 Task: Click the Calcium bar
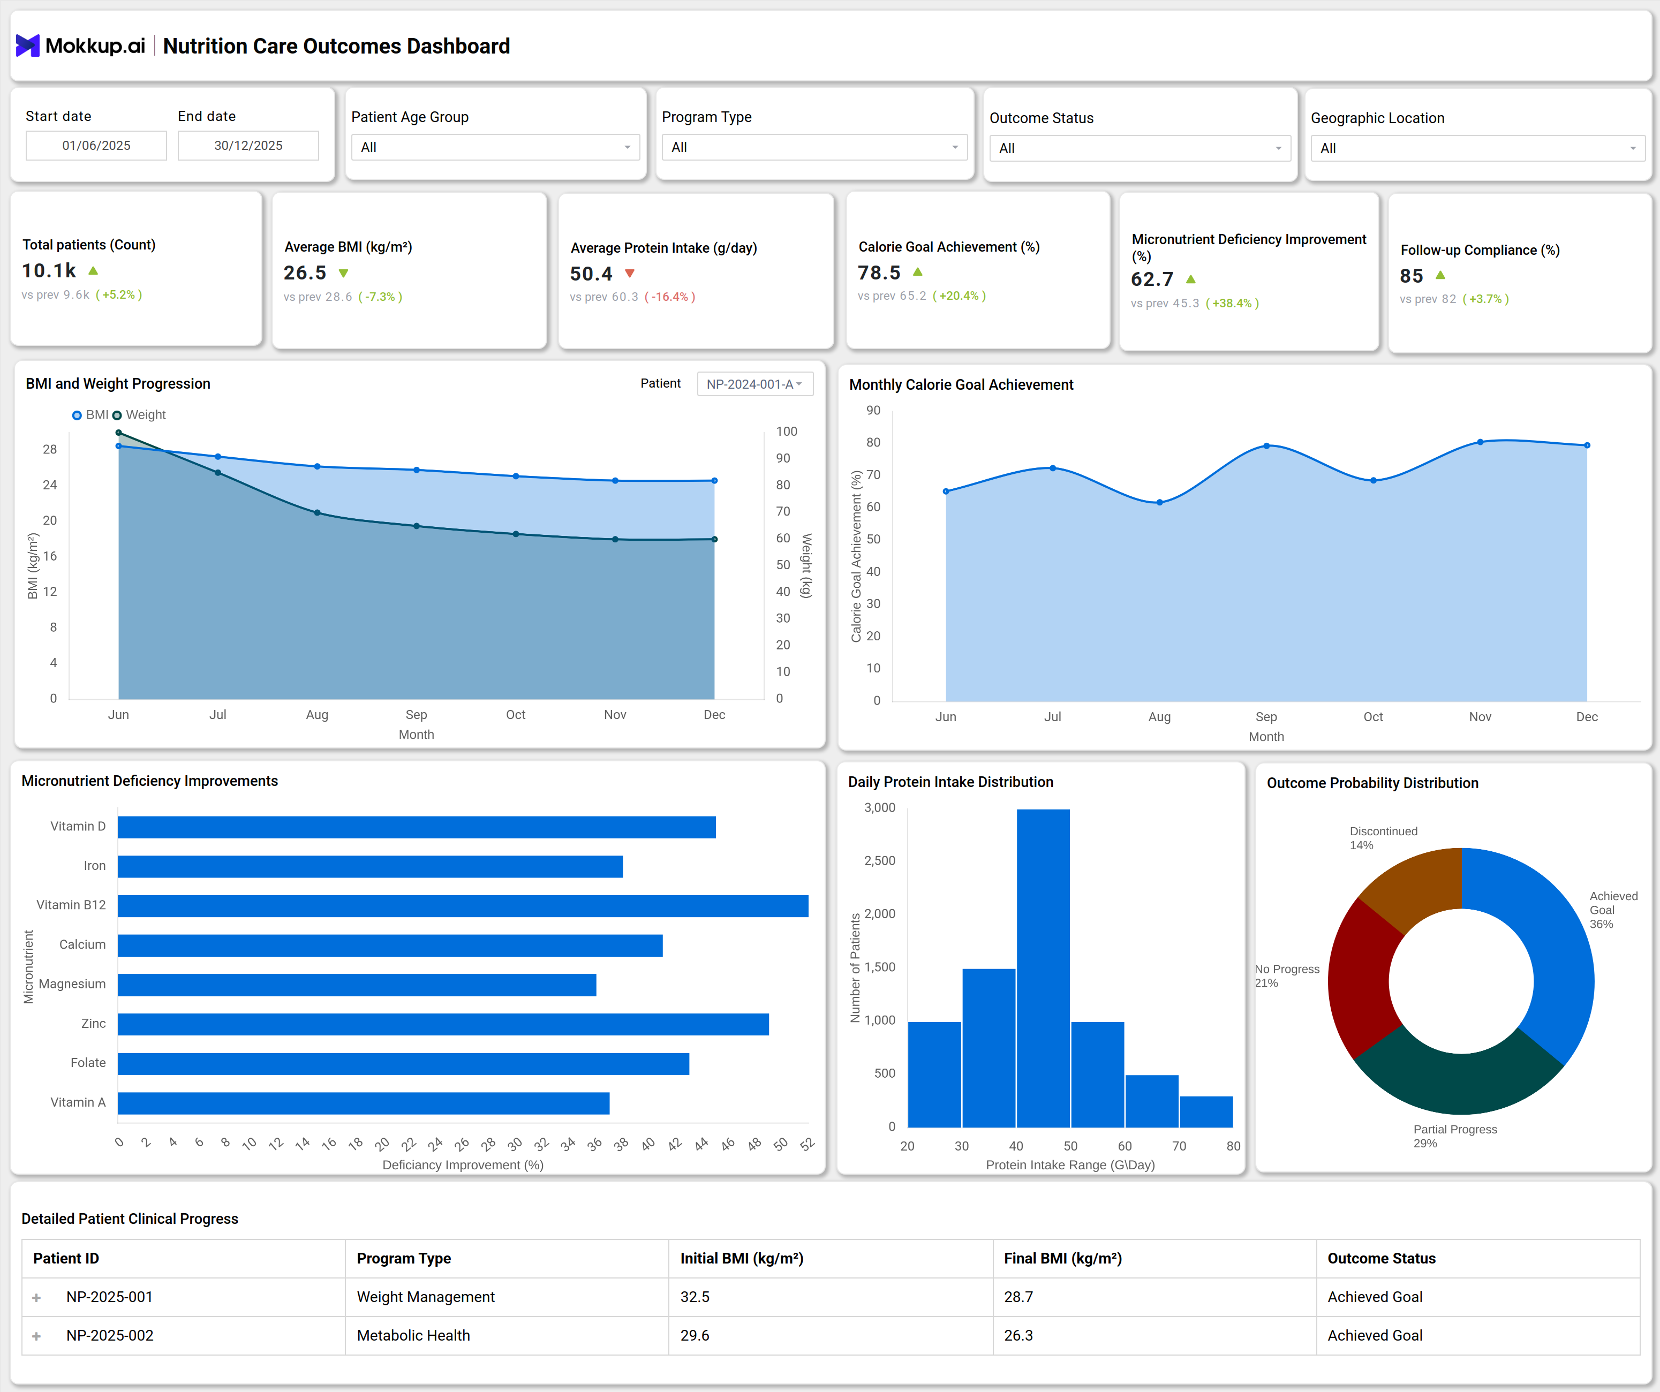[x=390, y=945]
